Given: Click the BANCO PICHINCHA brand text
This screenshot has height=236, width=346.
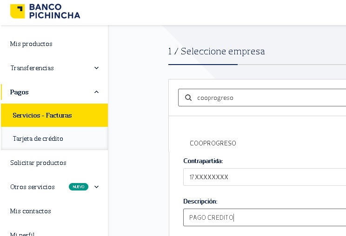Looking at the screenshot, I should (x=54, y=11).
